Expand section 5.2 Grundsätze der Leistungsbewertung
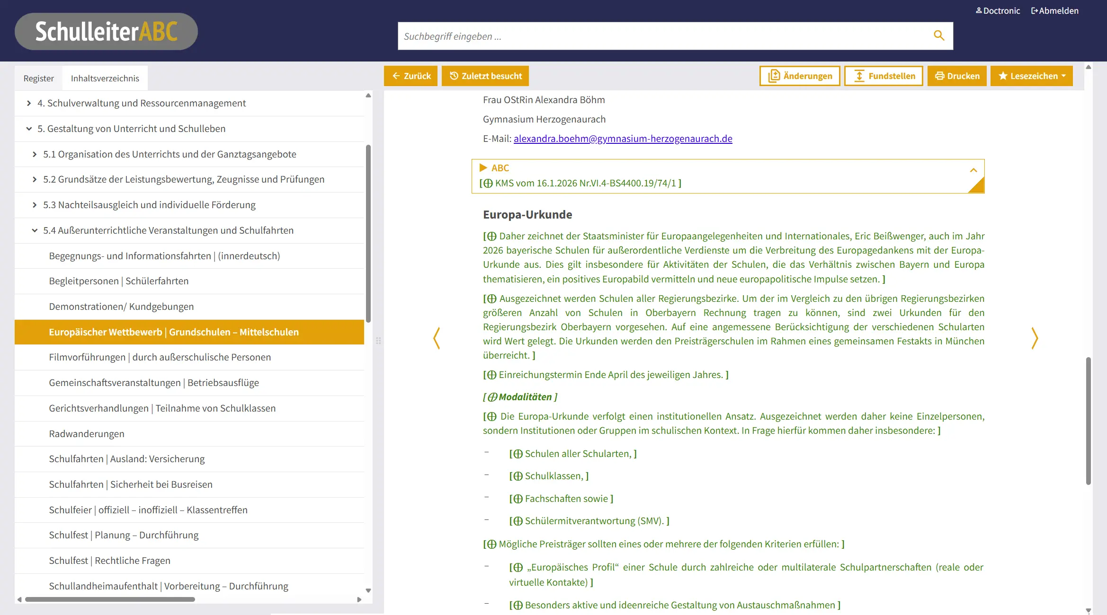The width and height of the screenshot is (1107, 615). tap(35, 179)
